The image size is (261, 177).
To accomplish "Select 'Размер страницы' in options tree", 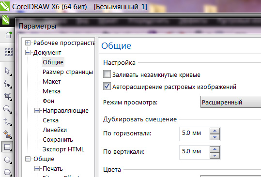I will (68, 72).
